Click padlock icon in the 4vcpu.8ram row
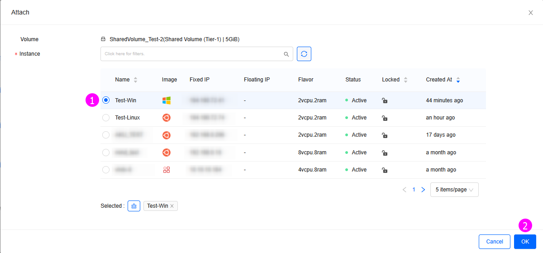543x253 pixels. pos(384,170)
